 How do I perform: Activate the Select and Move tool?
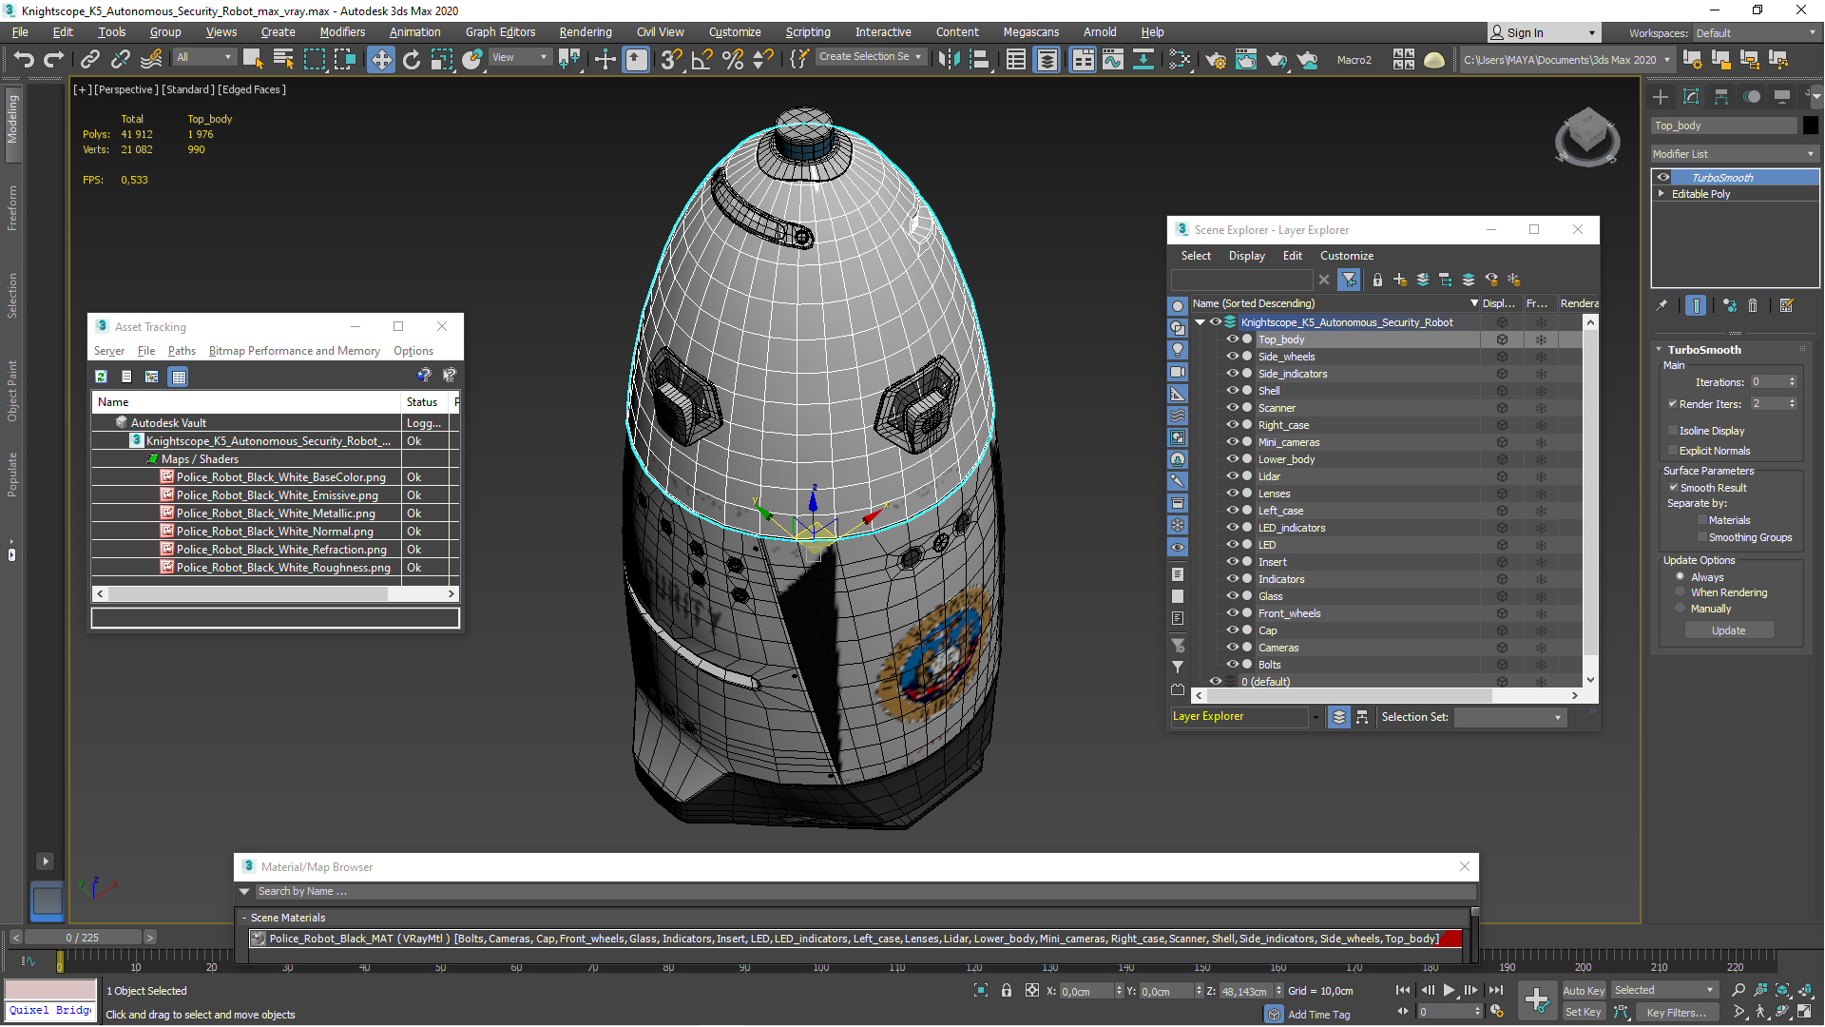click(380, 59)
